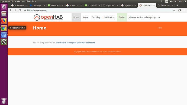Close the home.my tab

click(172, 5)
